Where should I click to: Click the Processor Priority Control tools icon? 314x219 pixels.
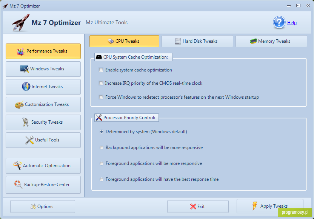click(x=99, y=117)
